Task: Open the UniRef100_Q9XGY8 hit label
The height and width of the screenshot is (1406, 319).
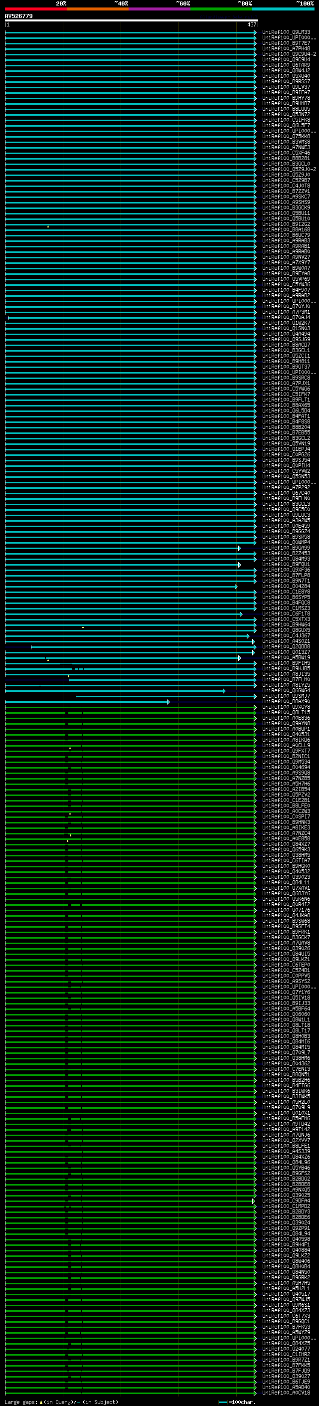Action: (x=286, y=707)
